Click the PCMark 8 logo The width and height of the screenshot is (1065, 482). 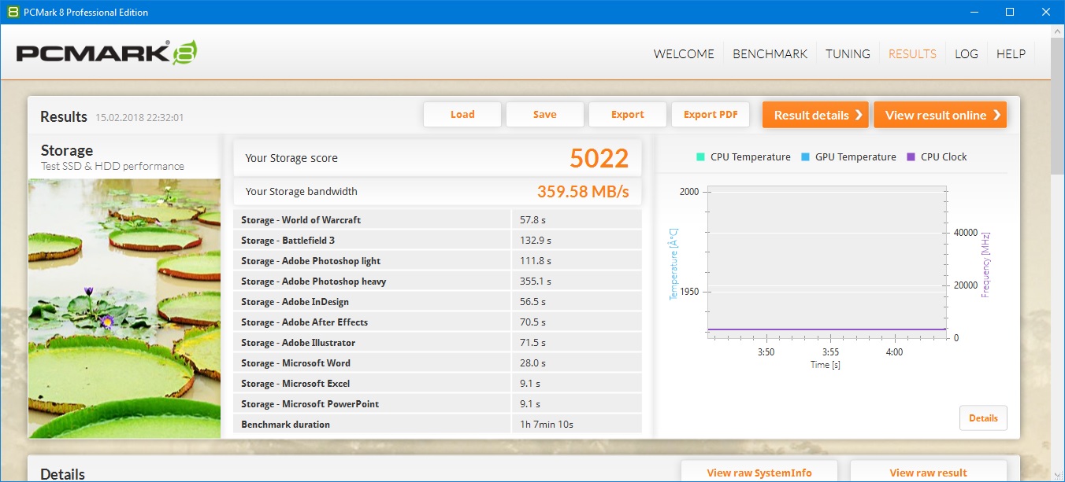tap(106, 53)
